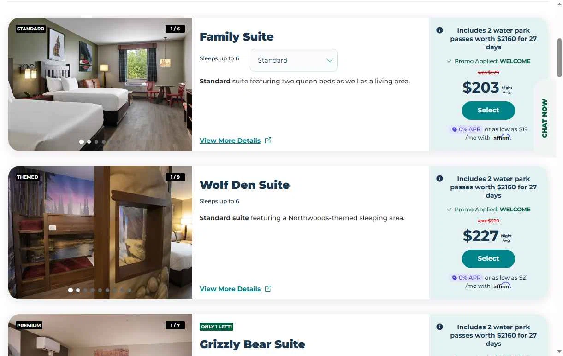
Task: Click the Family Suite room photo
Action: (x=100, y=84)
